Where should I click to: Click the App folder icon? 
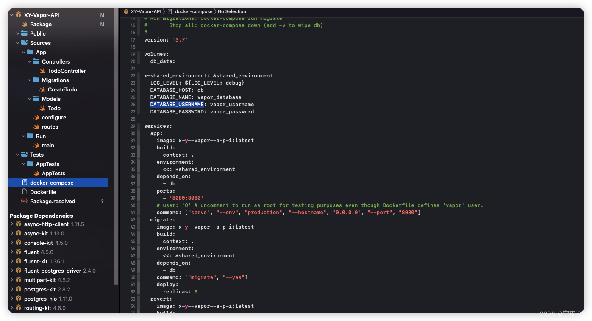coord(31,52)
